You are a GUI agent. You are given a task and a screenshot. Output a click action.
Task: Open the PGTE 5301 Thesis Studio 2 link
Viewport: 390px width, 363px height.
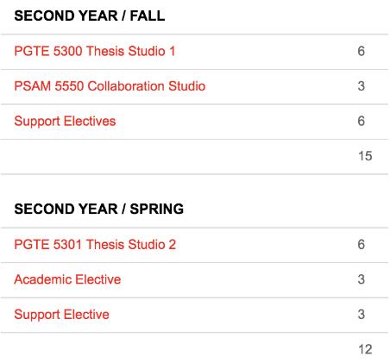point(95,245)
